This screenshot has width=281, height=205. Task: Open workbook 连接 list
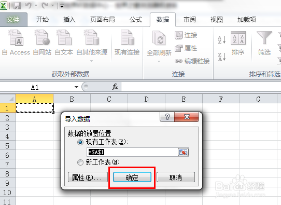186,35
